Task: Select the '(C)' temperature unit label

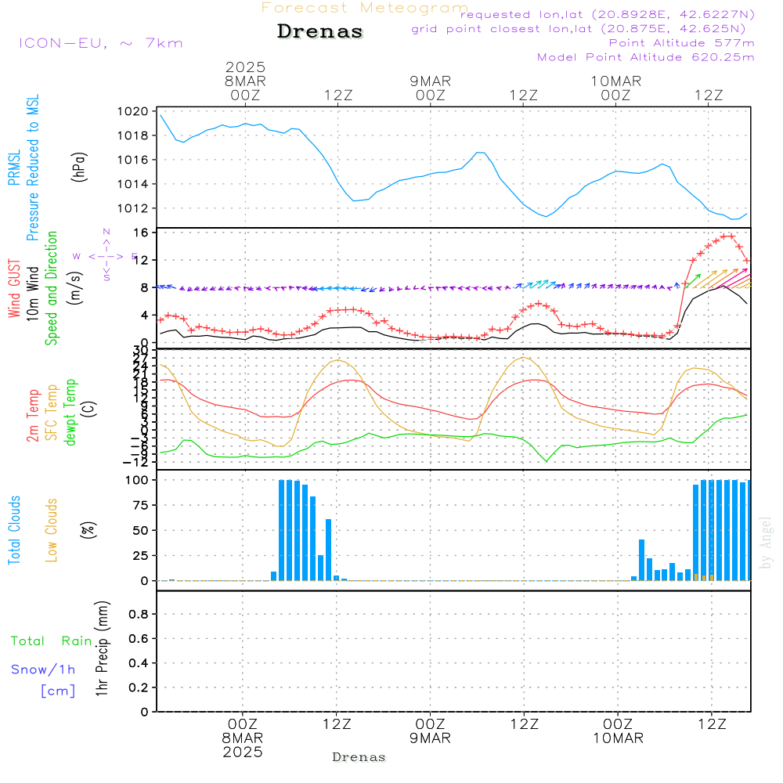Action: pos(89,409)
